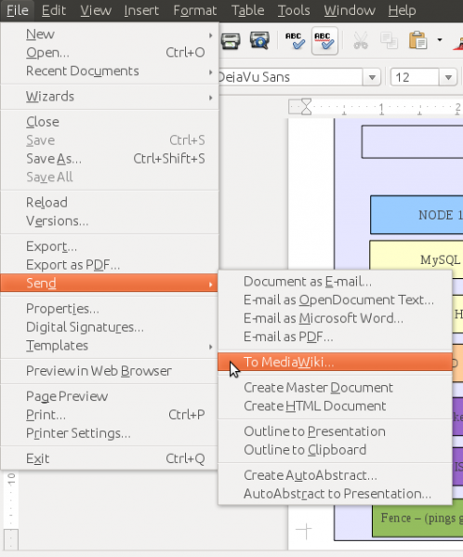Select Create Master Document

[x=336, y=388]
